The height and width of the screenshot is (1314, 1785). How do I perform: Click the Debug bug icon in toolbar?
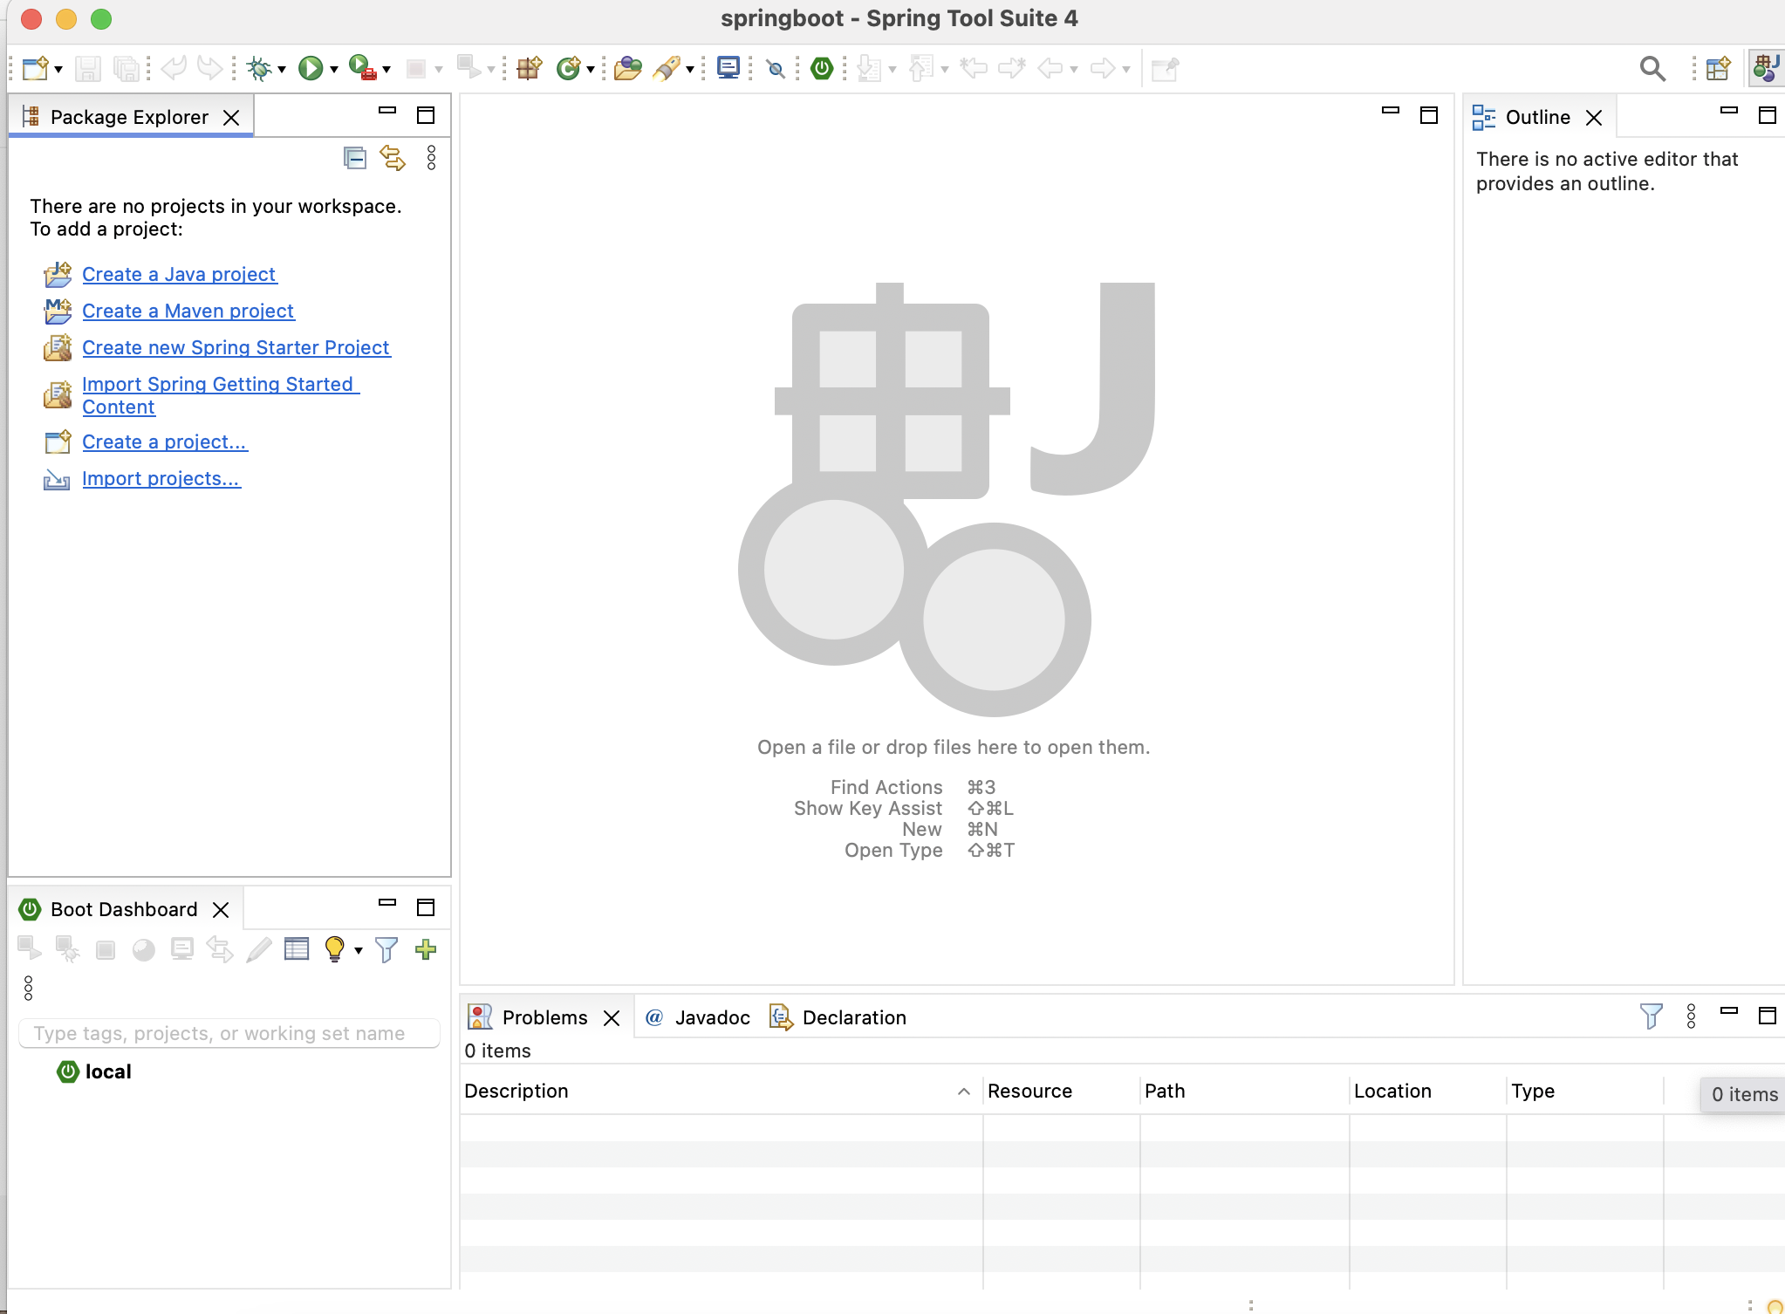point(259,68)
